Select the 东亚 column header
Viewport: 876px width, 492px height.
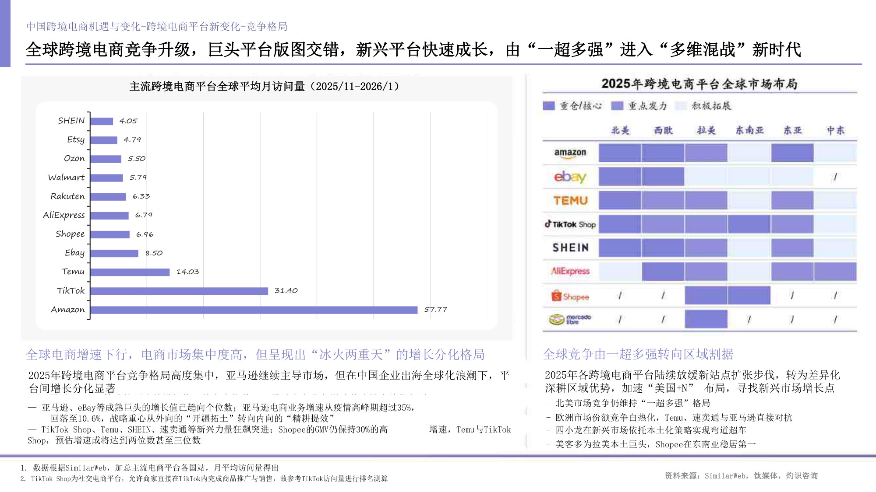(792, 130)
